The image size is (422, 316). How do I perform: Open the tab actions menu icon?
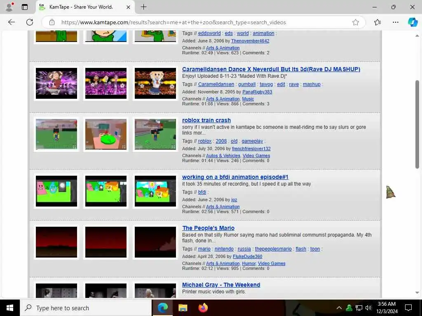pyautogui.click(x=25, y=7)
